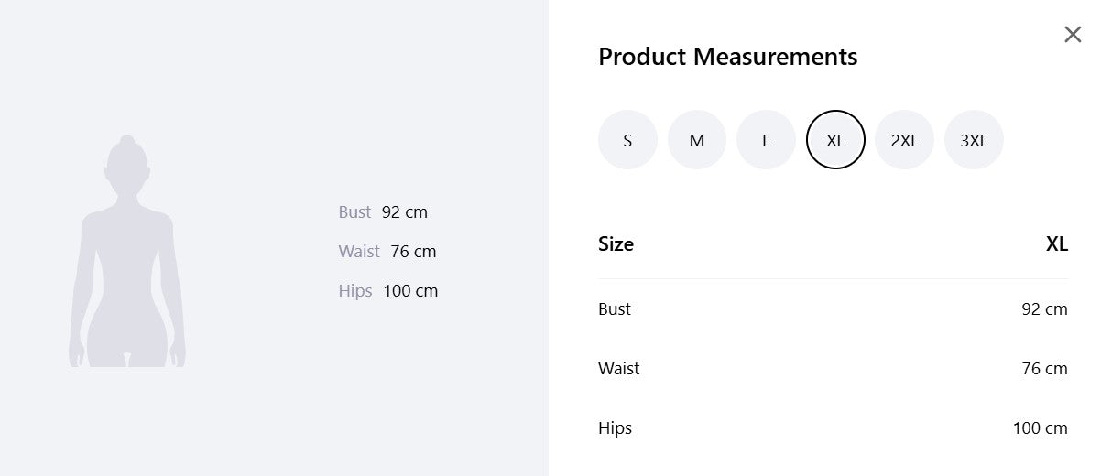Click the XL value in table header
The width and height of the screenshot is (1101, 476).
tap(1057, 244)
